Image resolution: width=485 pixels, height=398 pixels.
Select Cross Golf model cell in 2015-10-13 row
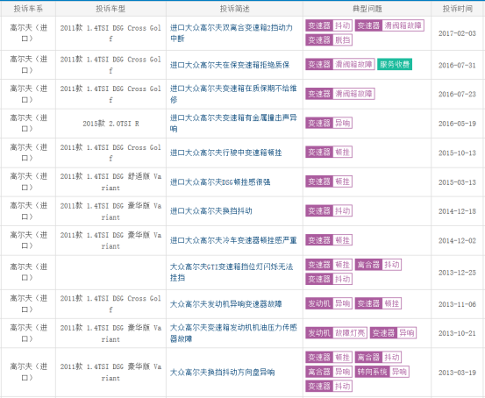coord(111,153)
